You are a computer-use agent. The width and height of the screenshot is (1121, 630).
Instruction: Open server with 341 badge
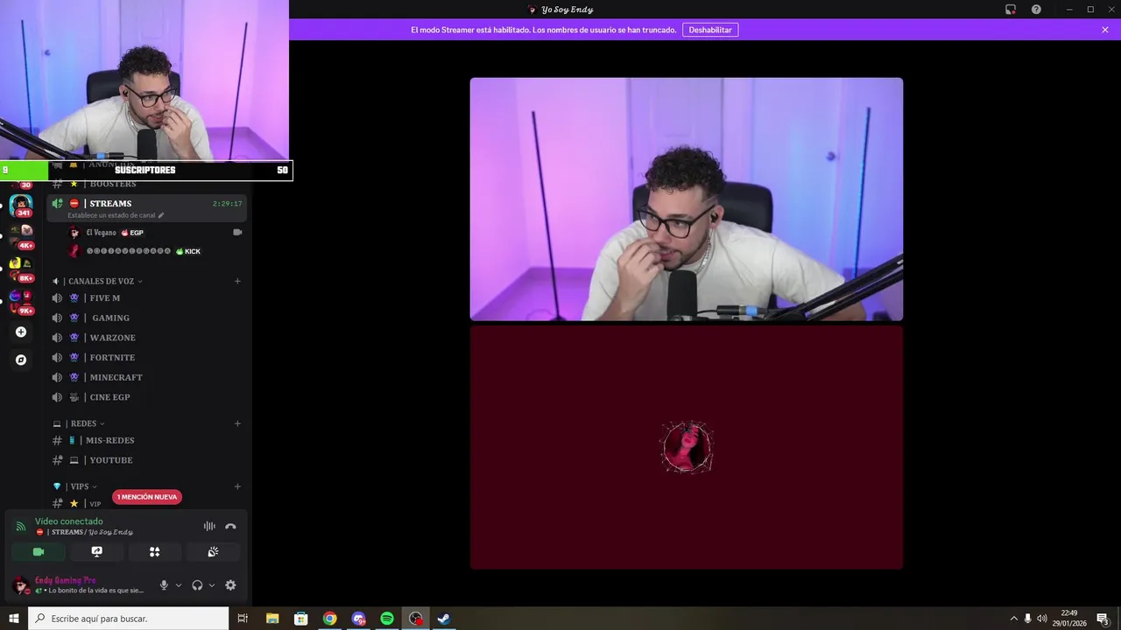point(21,206)
